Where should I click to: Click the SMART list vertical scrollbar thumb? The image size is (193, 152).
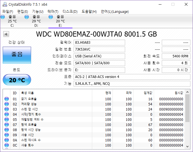pos(187,108)
